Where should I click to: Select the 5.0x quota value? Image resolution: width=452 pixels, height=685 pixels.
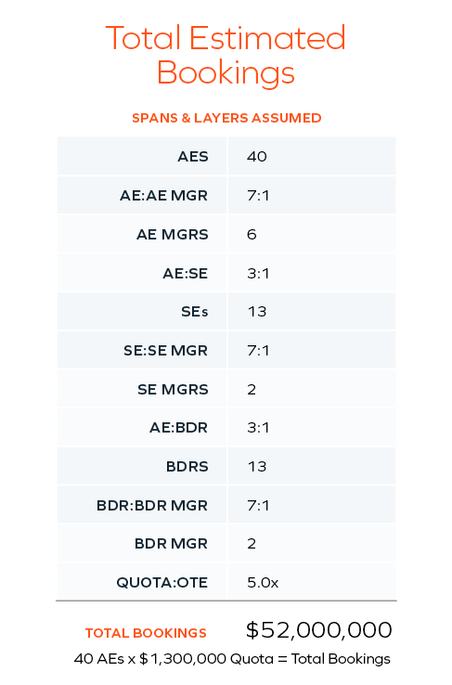tap(263, 582)
